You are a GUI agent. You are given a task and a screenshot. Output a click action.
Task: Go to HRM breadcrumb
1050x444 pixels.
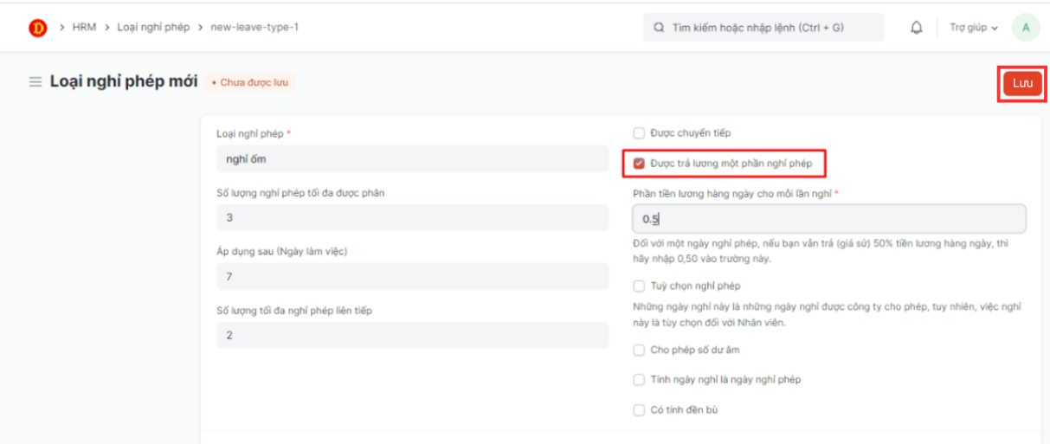pos(85,28)
